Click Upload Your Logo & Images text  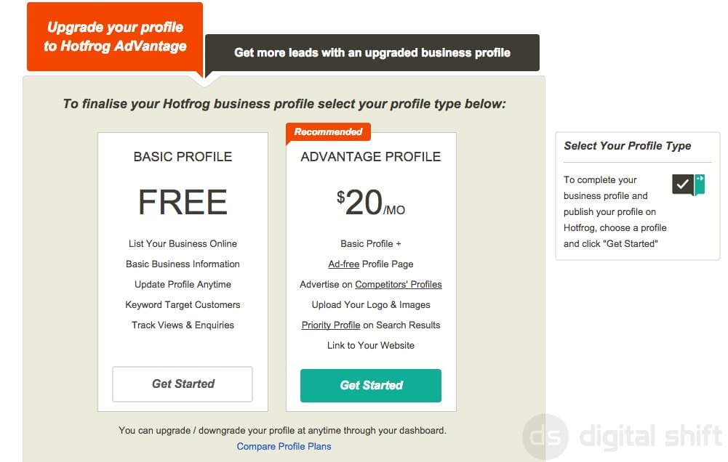pos(371,305)
